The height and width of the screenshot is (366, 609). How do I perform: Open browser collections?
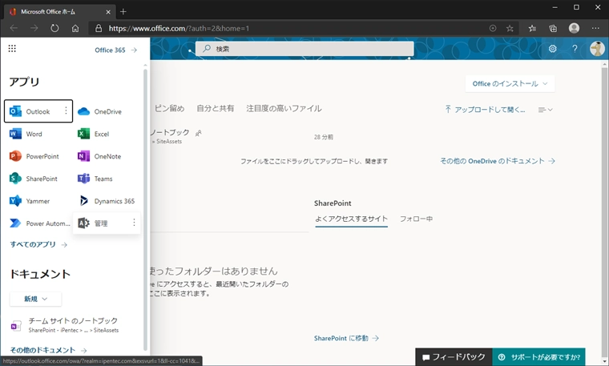(x=553, y=28)
